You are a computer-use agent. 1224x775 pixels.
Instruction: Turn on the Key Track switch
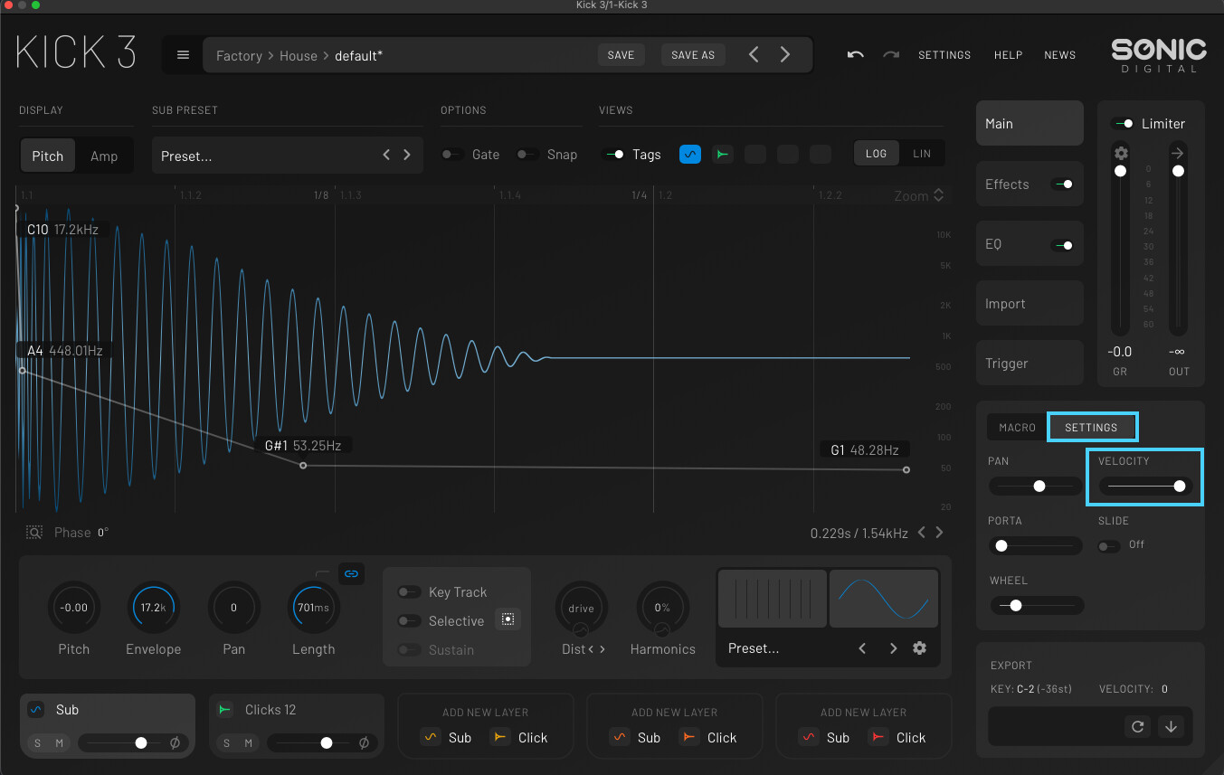point(410,592)
